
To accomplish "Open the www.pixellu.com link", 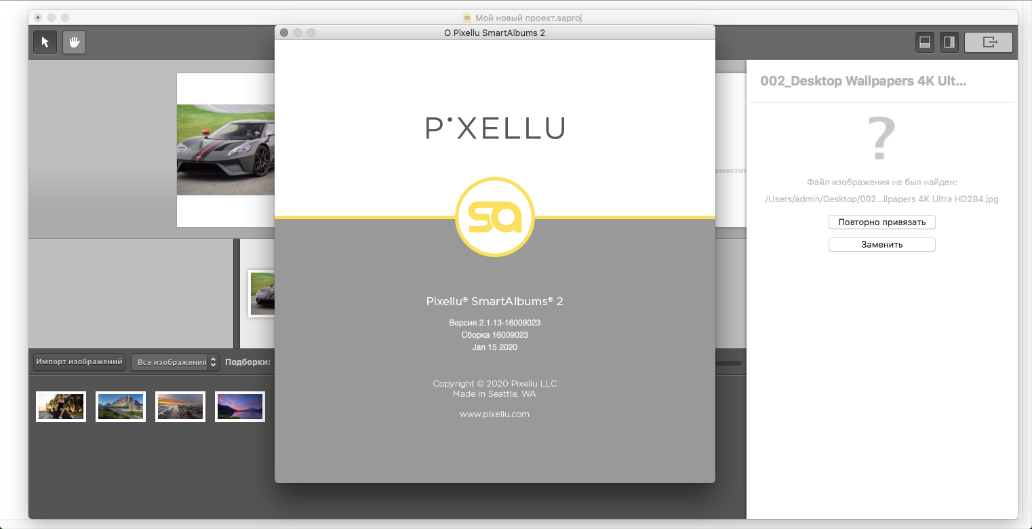I will pyautogui.click(x=494, y=414).
